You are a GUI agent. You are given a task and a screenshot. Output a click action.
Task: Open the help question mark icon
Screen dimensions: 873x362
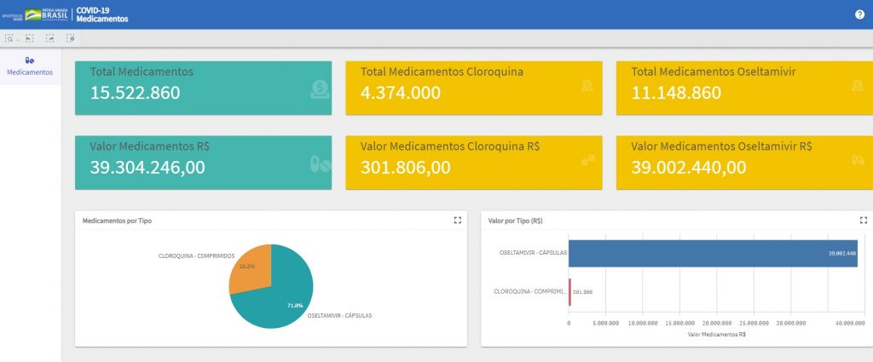(x=859, y=14)
